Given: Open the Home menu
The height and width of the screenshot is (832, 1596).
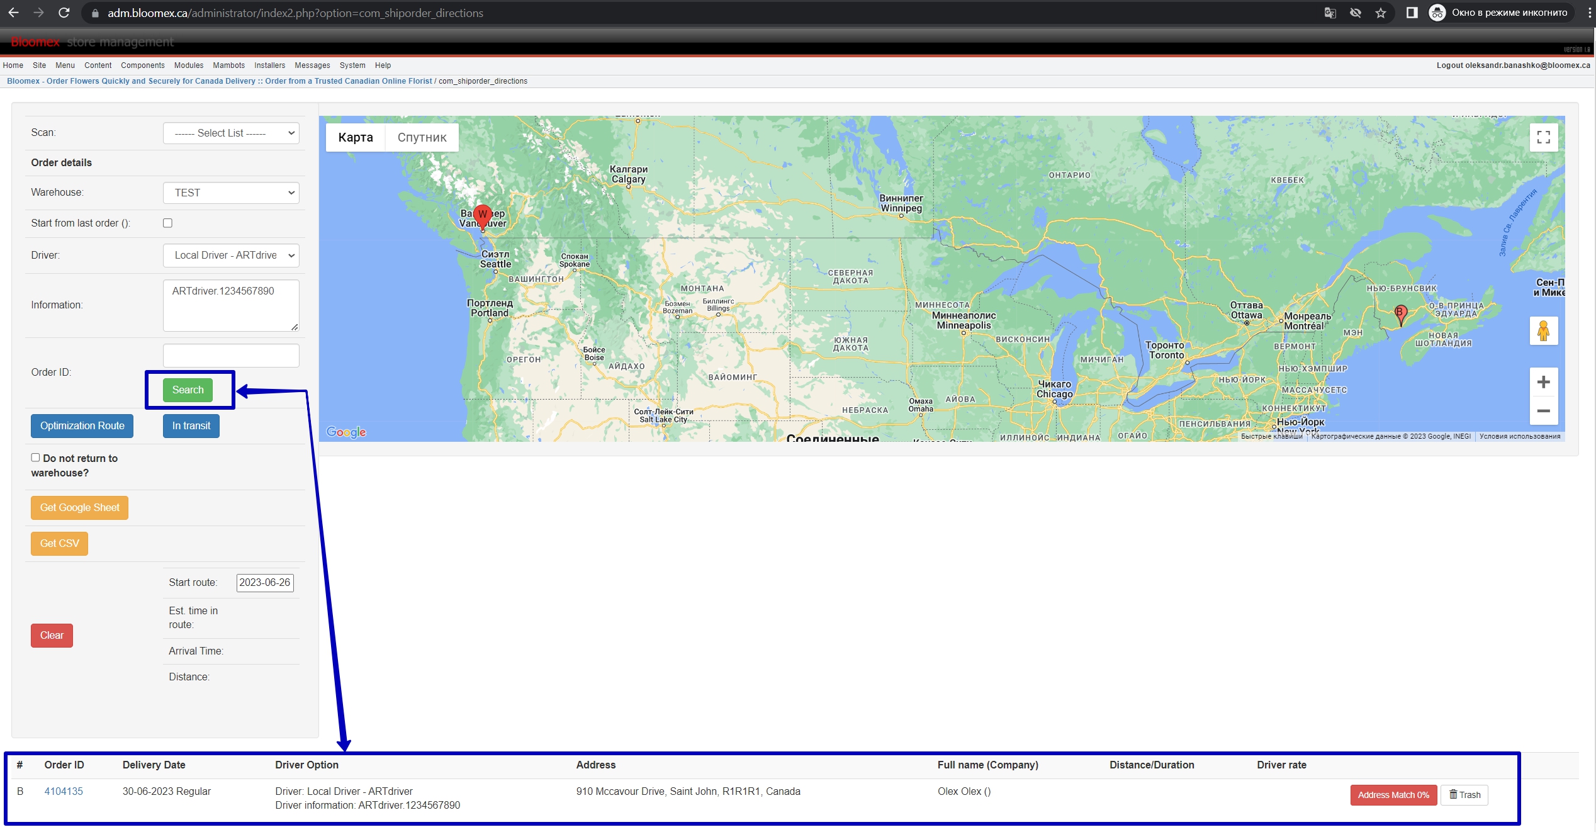Looking at the screenshot, I should (13, 65).
